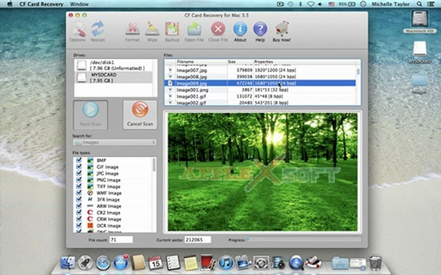441x275 pixels.
Task: Click the volume menu bar icon
Action: click(x=320, y=4)
